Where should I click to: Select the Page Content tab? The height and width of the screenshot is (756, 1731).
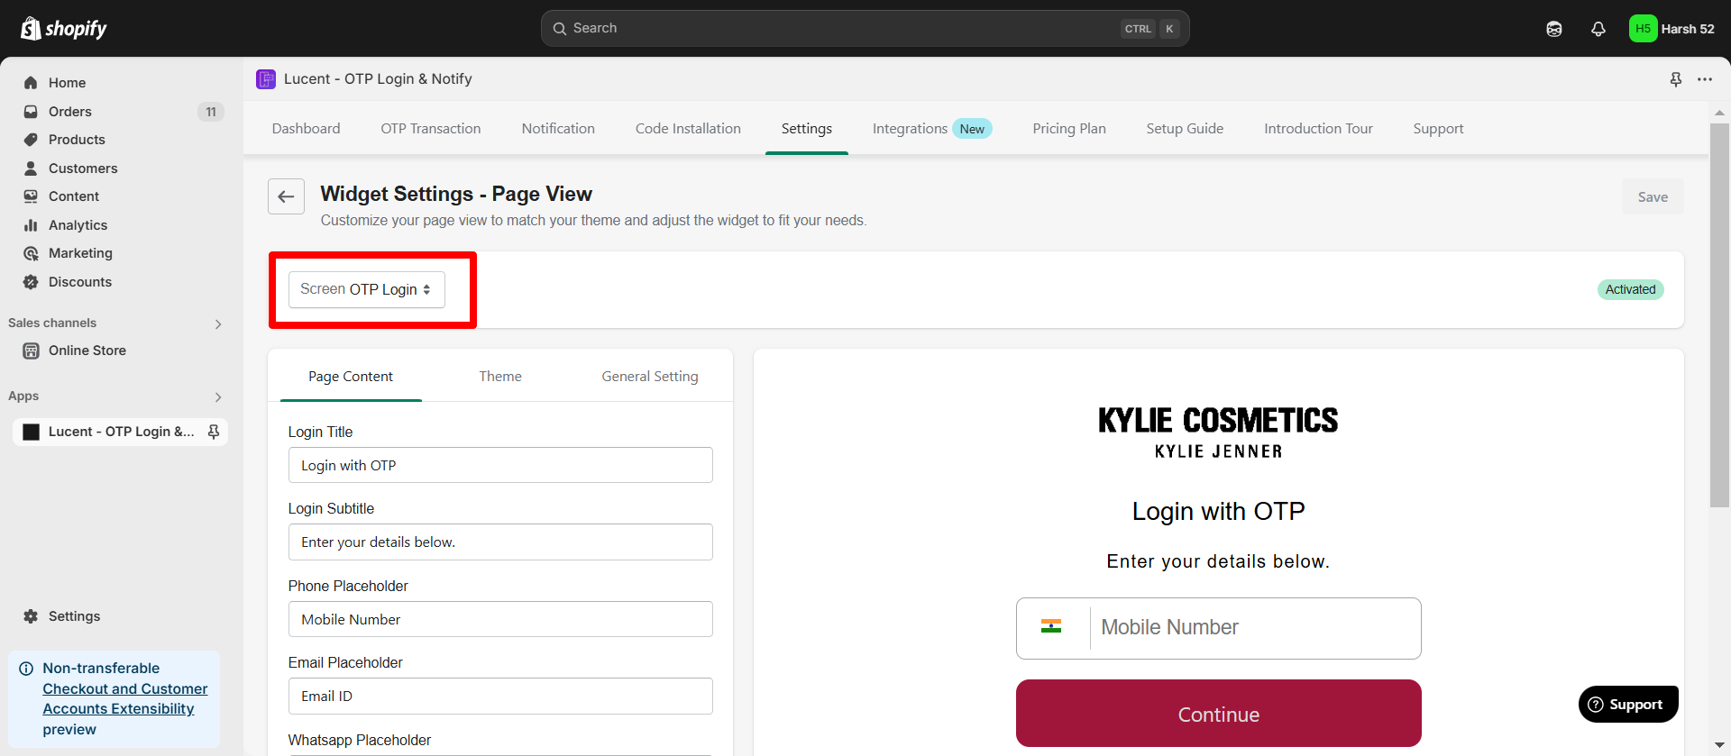click(351, 377)
